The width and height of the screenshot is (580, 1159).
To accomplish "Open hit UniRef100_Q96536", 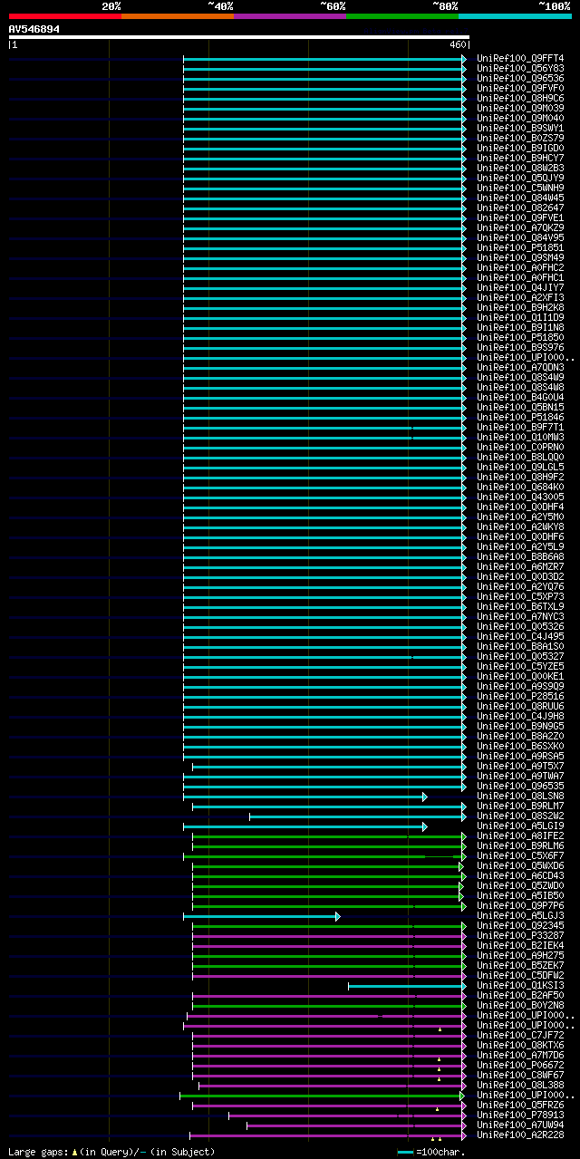I will (520, 78).
